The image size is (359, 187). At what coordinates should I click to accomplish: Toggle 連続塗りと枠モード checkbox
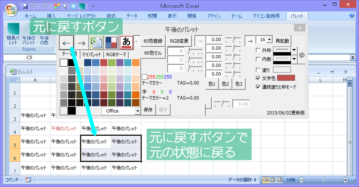[258, 87]
